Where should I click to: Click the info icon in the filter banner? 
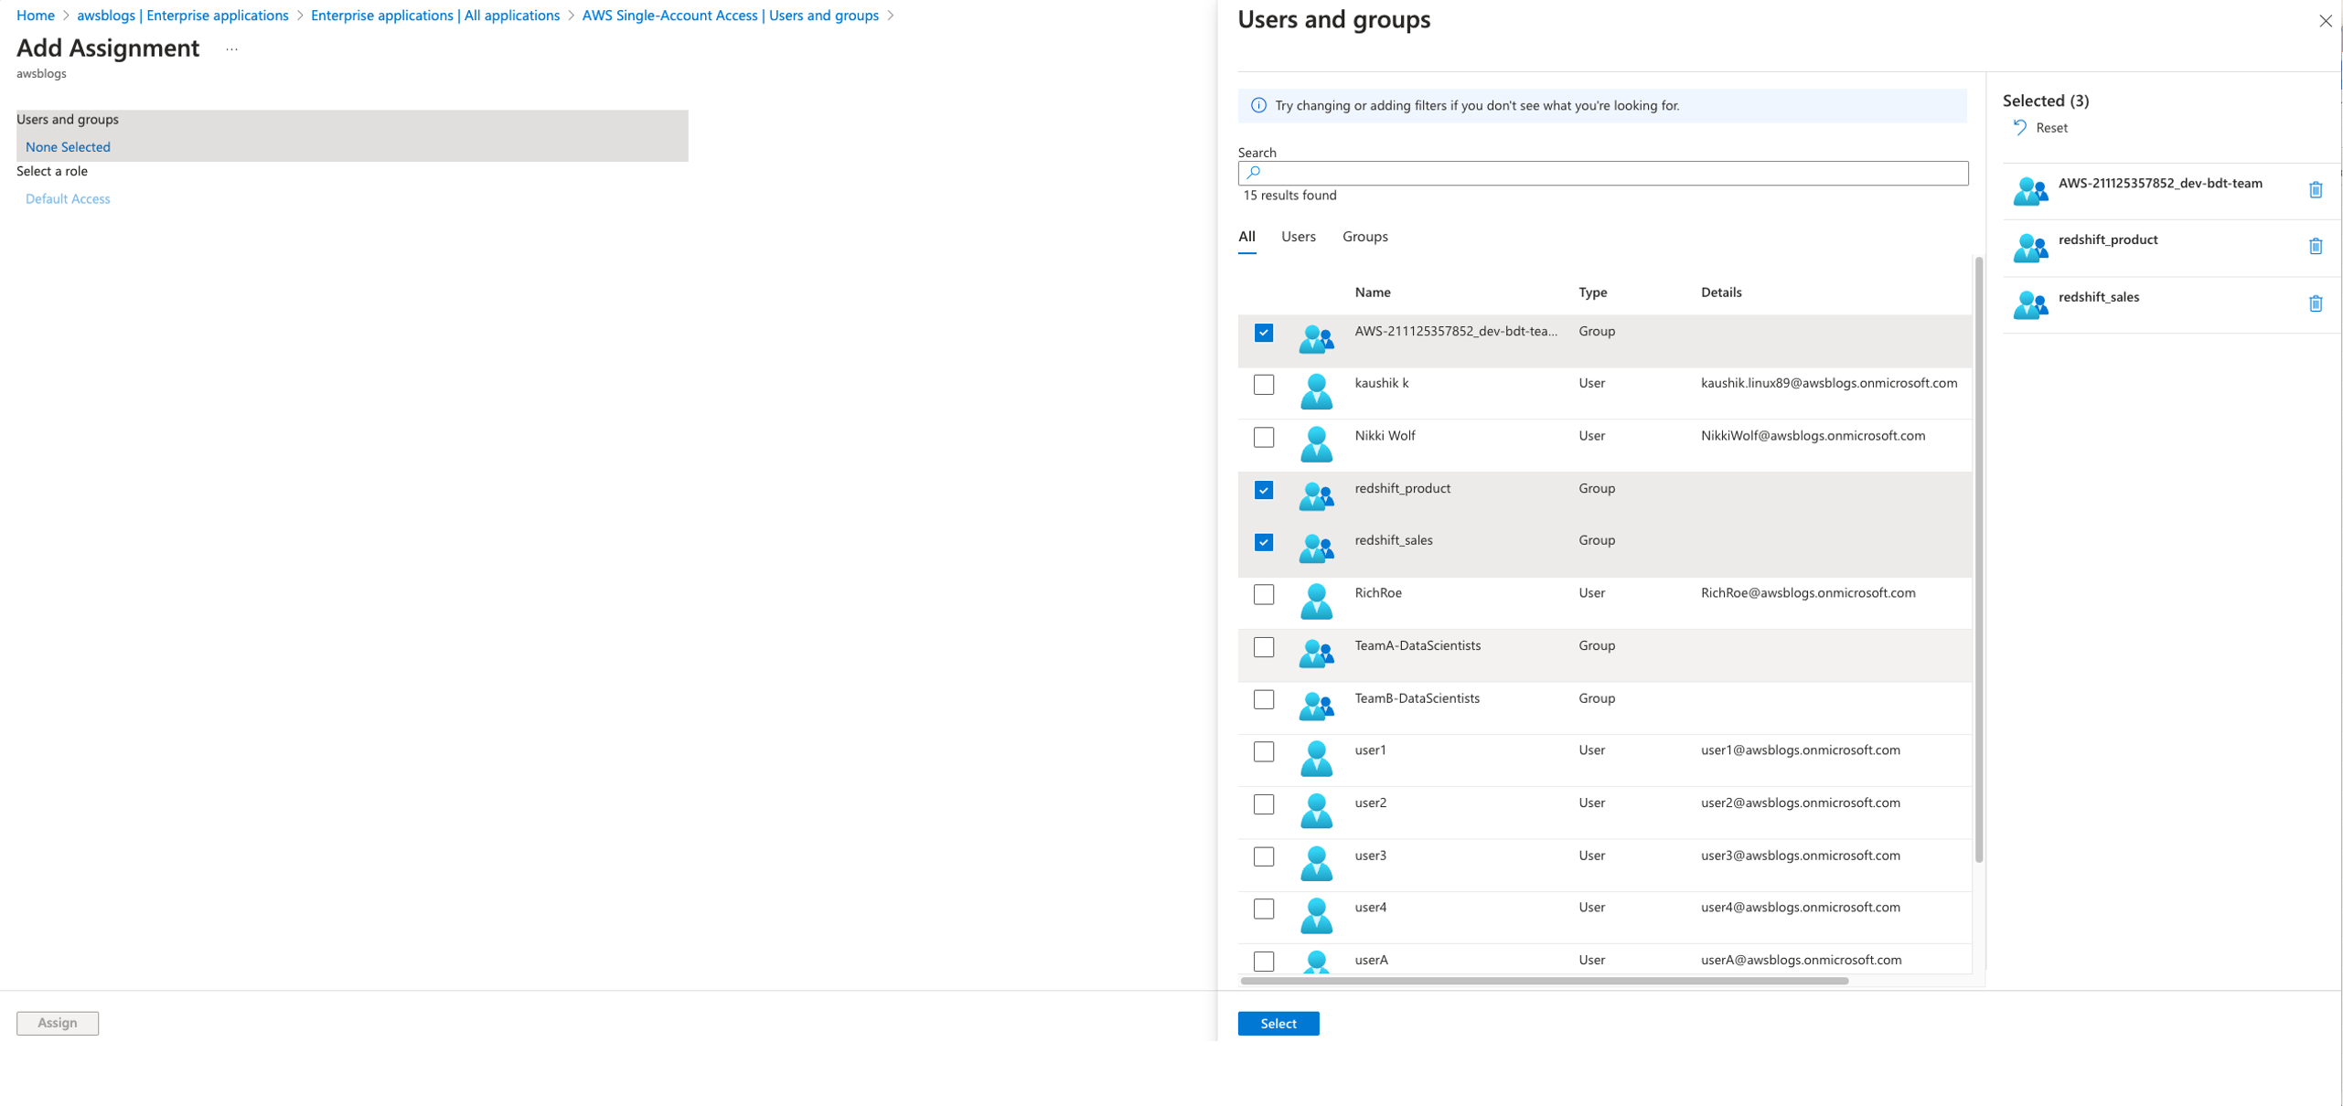(1258, 105)
